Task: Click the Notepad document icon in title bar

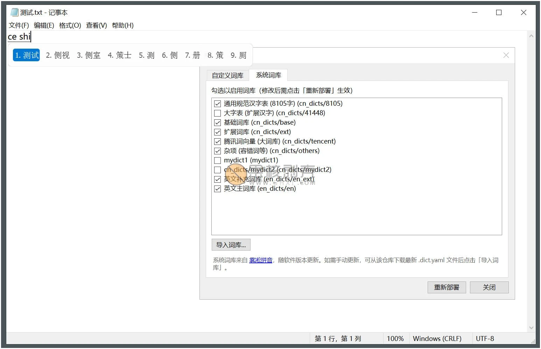Action: (14, 12)
